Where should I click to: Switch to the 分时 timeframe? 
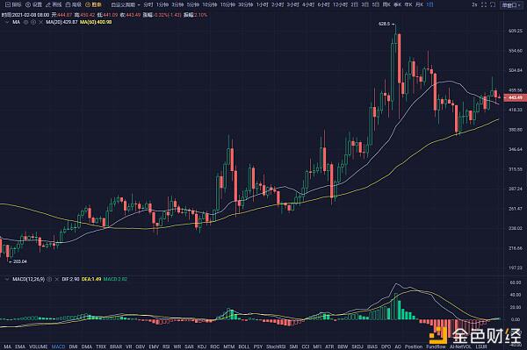coord(148,4)
